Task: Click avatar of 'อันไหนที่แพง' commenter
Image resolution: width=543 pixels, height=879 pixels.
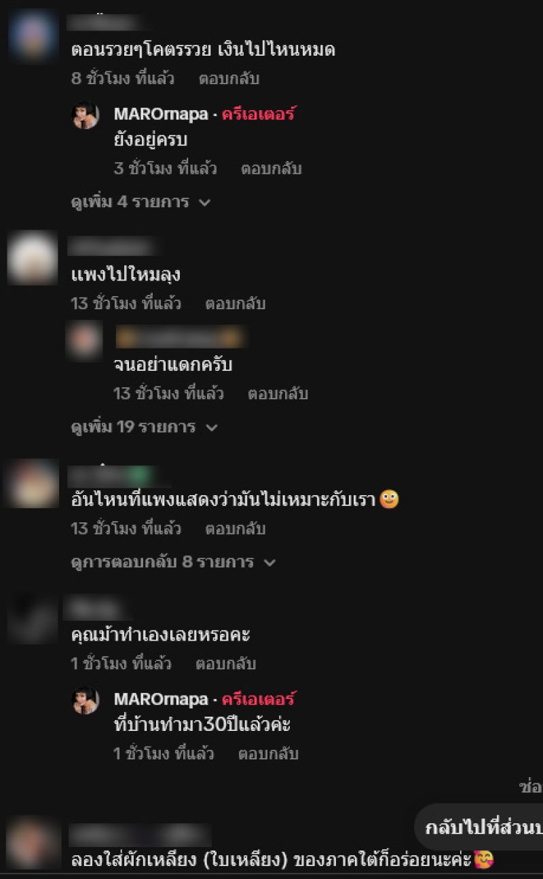Action: tap(33, 483)
